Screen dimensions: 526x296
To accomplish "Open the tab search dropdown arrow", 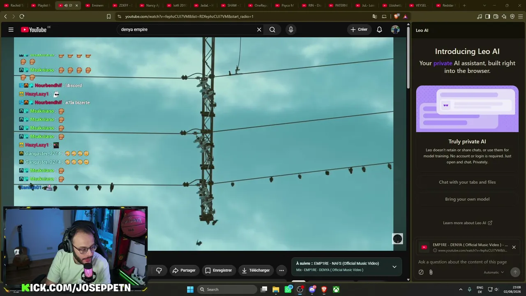I will click(484, 5).
